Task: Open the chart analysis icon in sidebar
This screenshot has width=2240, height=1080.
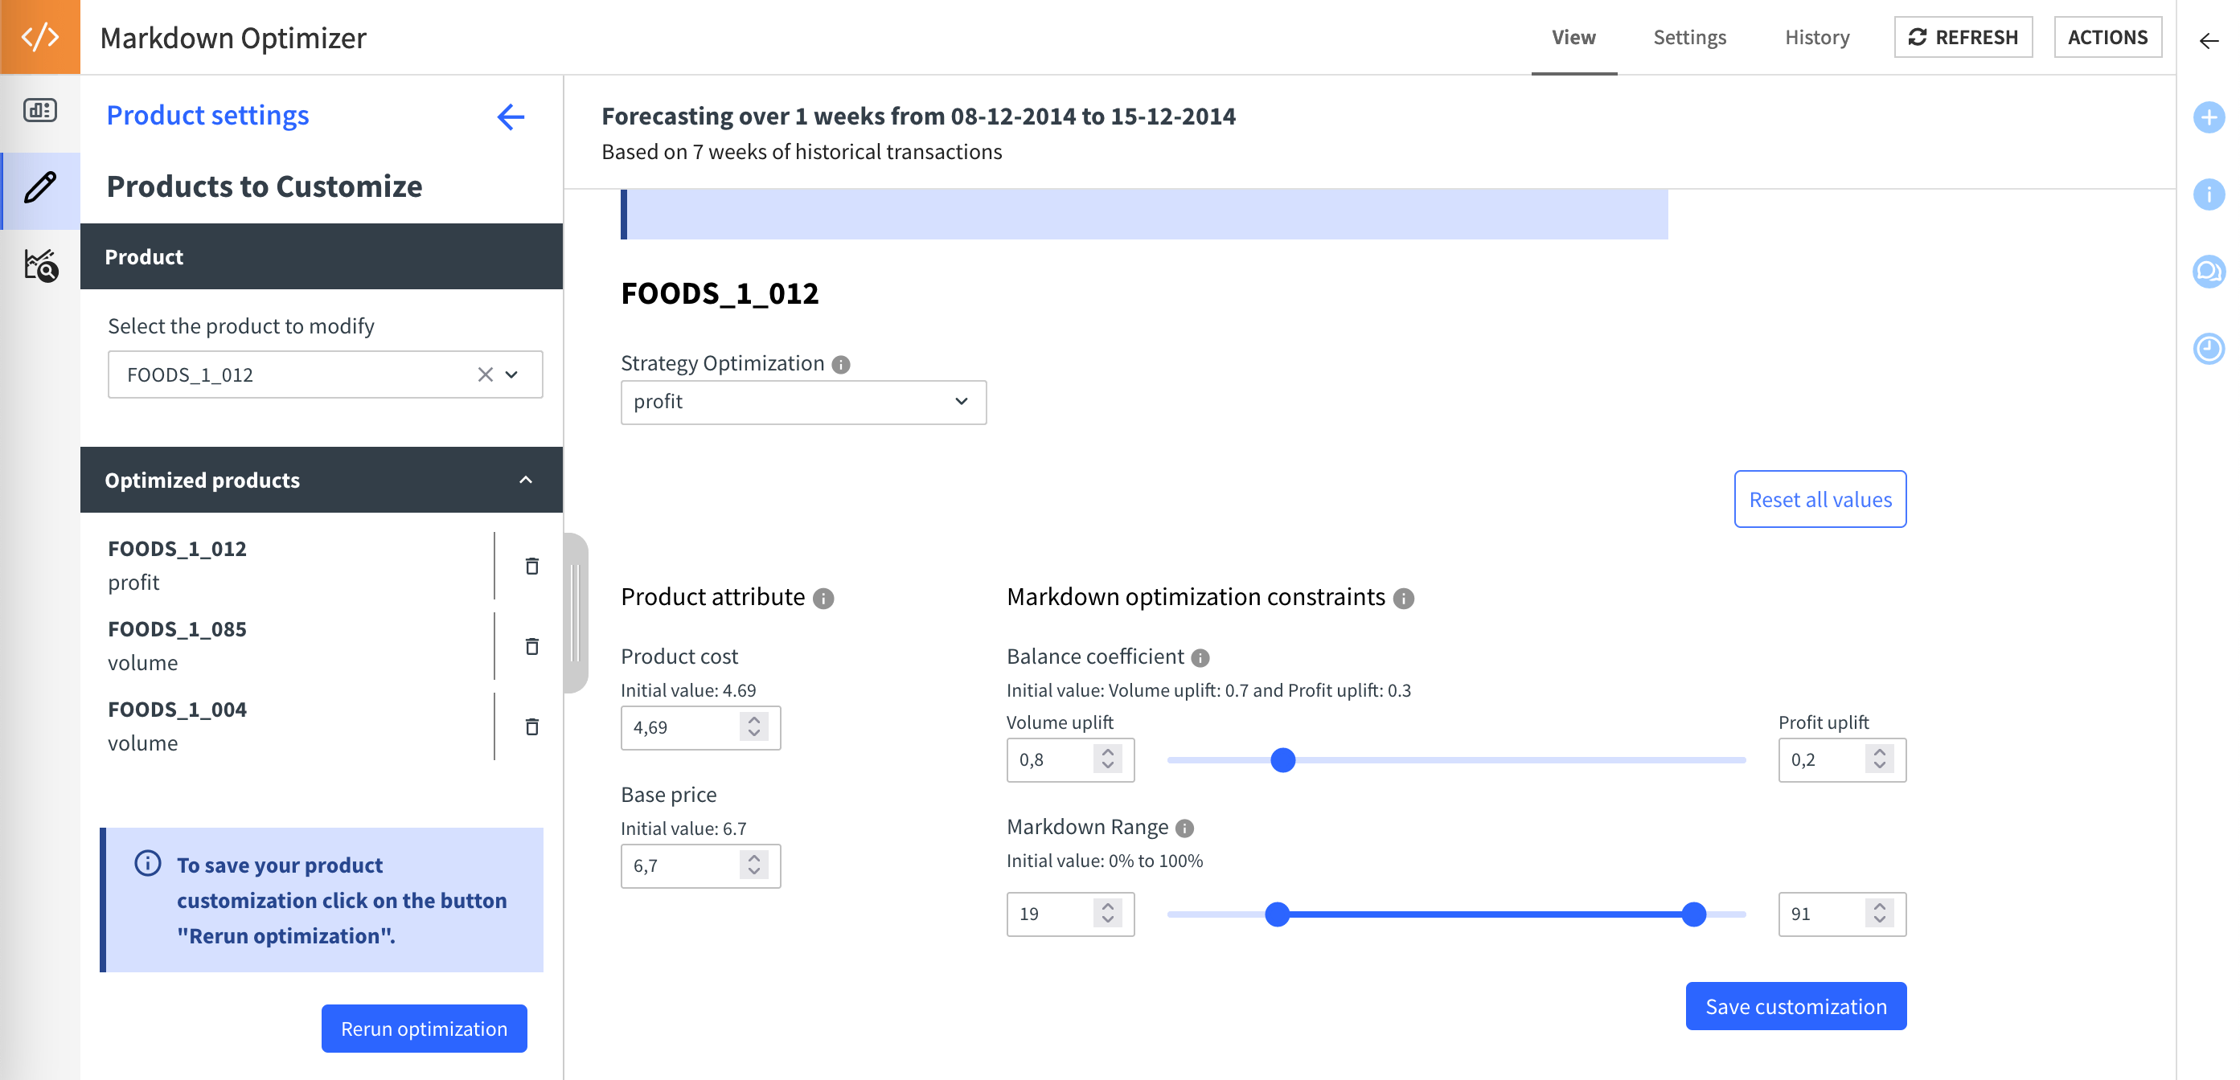Action: click(40, 265)
